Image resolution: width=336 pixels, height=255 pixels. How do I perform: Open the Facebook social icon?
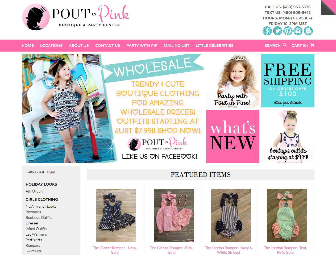pos(267,31)
